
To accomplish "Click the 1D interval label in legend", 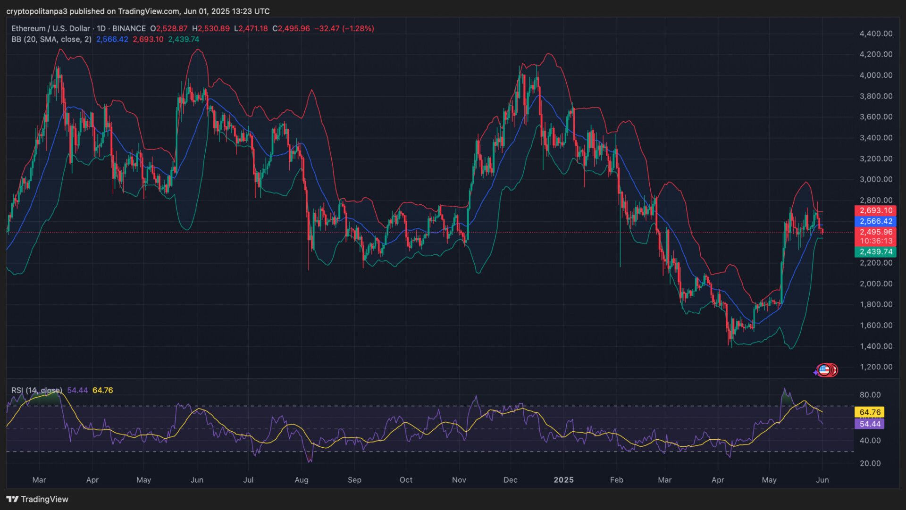I will coord(101,28).
